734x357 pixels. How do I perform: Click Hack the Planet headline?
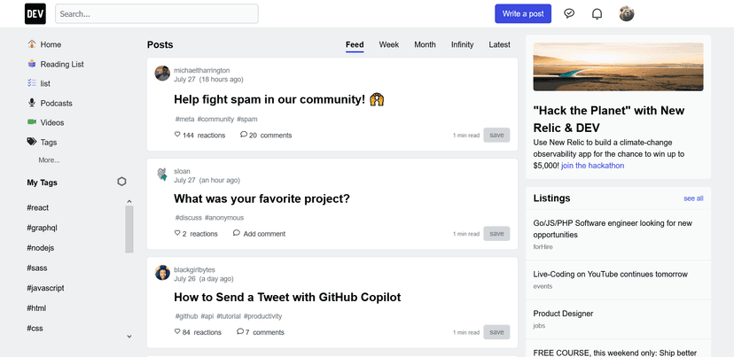(608, 120)
